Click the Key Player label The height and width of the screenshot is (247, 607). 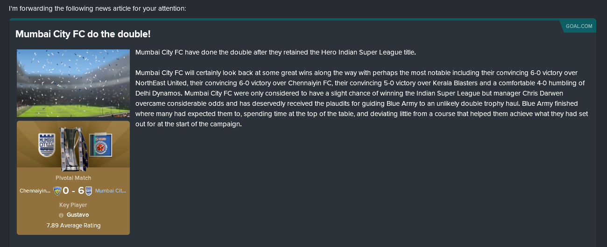click(x=73, y=205)
